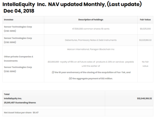Click the $9,025,000 fair value cell
The height and width of the screenshot is (118, 156).
point(145,29)
